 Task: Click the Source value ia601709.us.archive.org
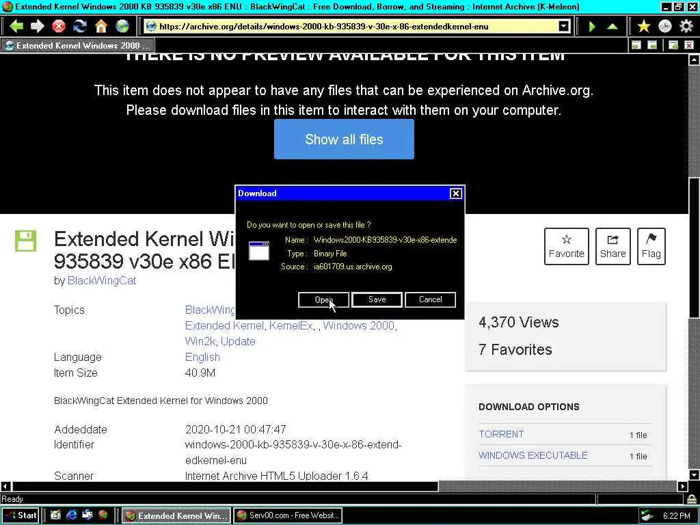(x=353, y=267)
